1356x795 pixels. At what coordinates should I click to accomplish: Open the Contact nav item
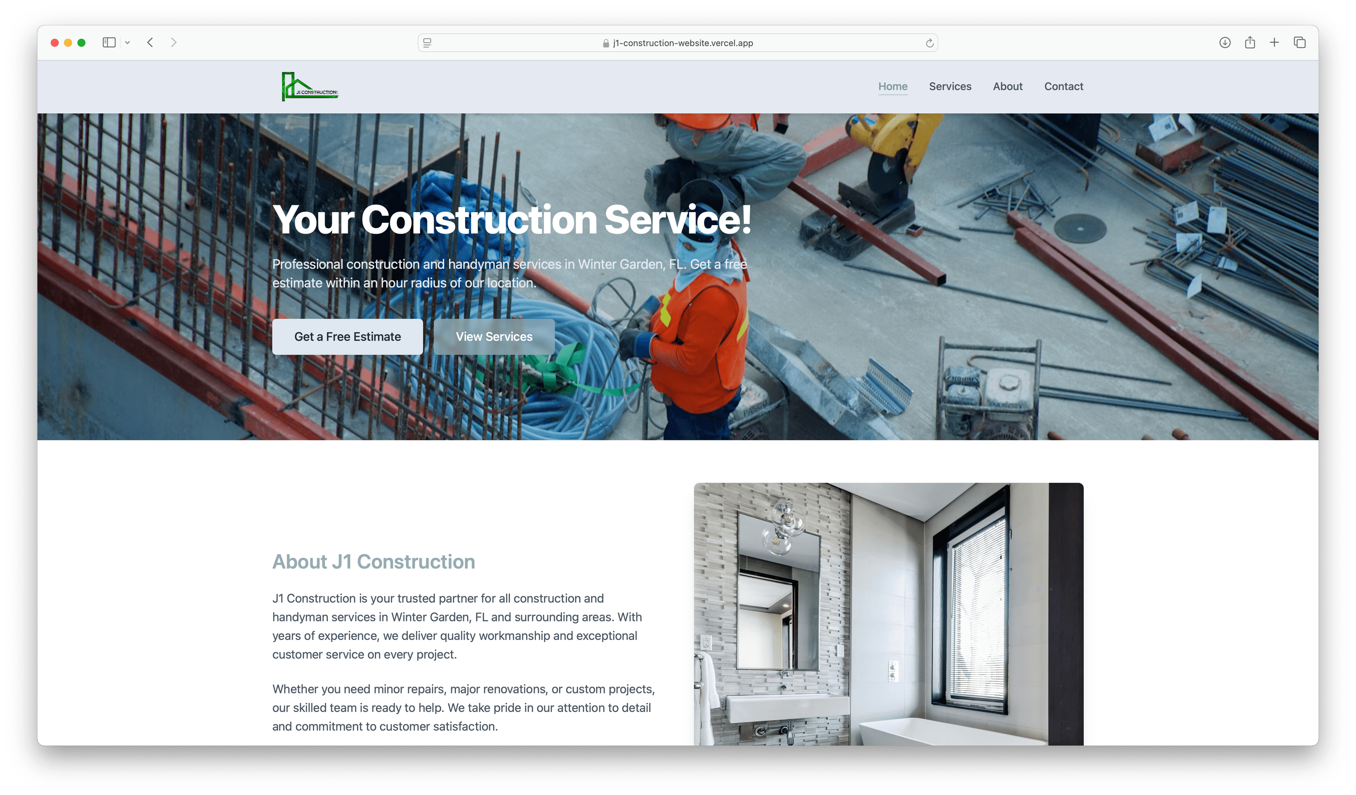(x=1063, y=86)
